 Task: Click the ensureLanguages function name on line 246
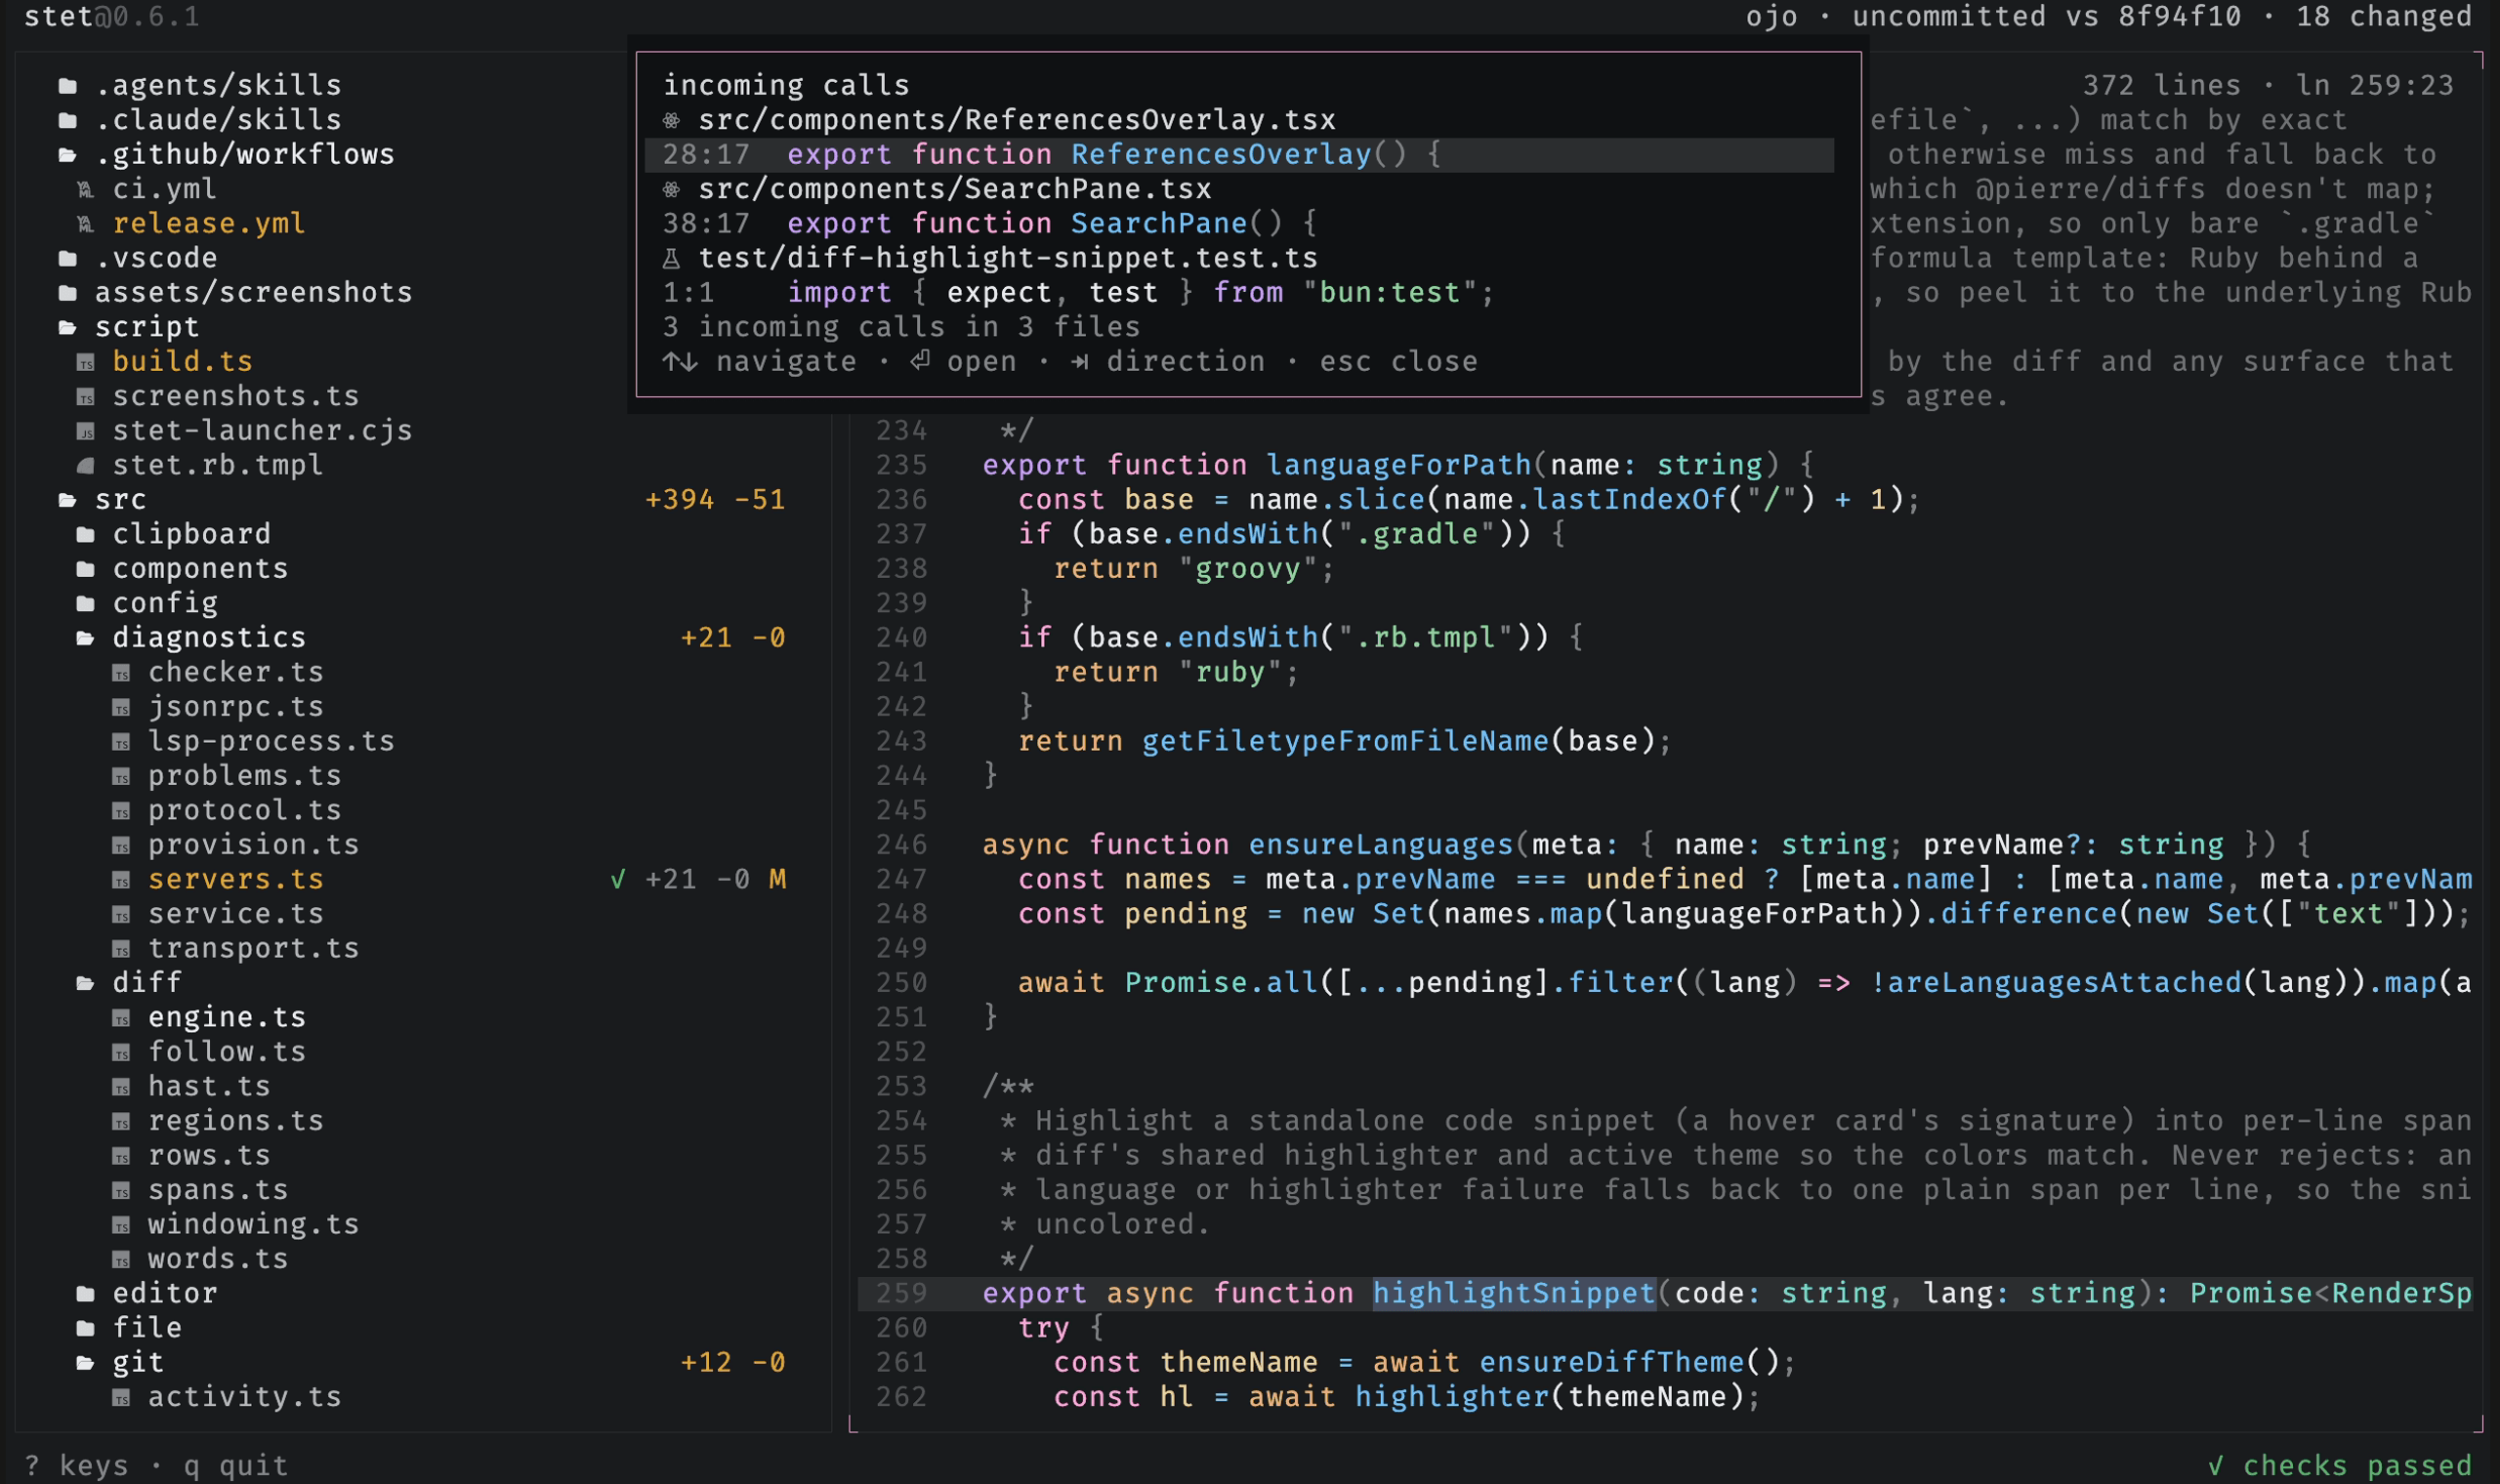point(1381,845)
